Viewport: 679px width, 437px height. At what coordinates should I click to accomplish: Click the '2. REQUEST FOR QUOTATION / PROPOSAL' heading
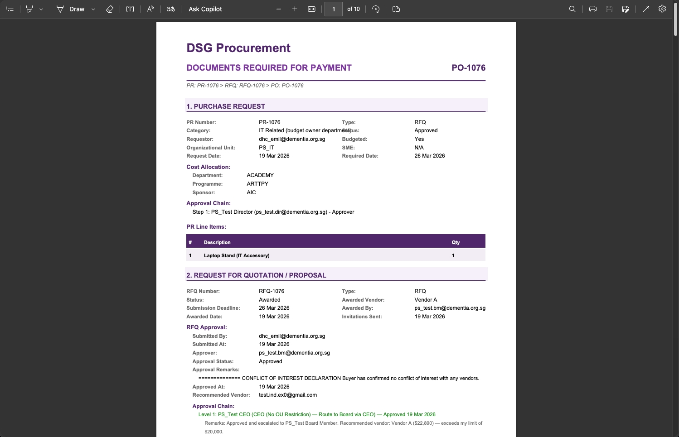[x=256, y=275]
